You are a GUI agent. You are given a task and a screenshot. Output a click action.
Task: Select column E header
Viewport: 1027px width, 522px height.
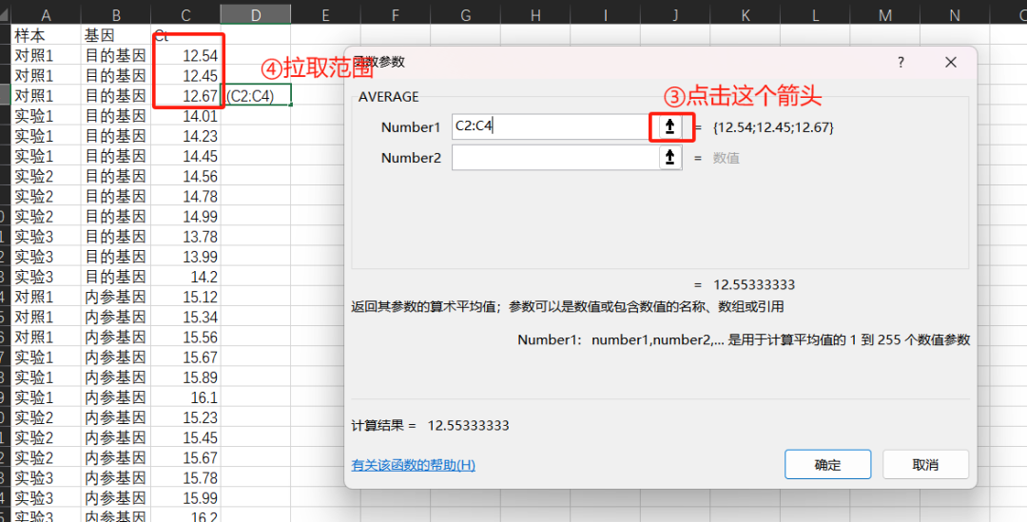pos(325,13)
